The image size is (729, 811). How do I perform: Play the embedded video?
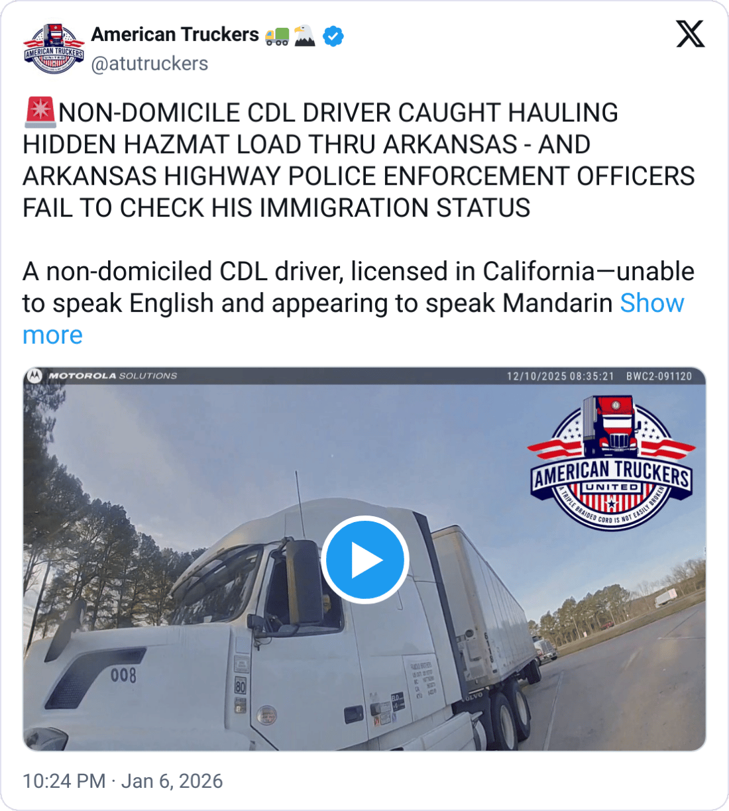tap(364, 559)
